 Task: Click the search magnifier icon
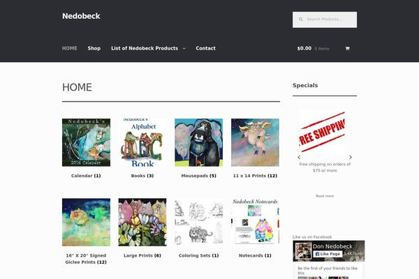tap(300, 20)
